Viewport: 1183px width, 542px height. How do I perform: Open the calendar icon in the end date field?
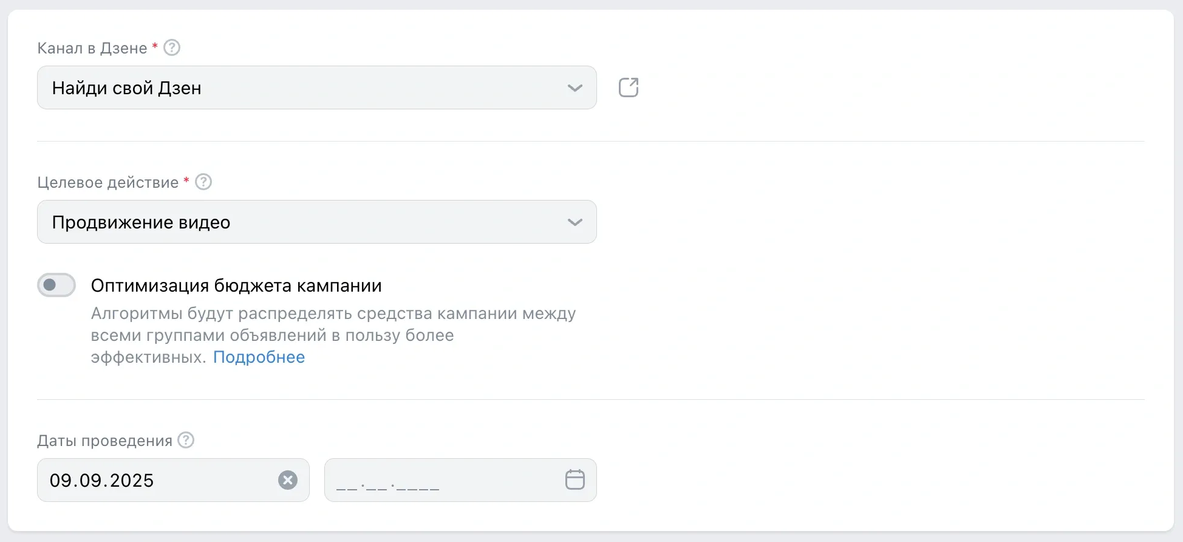(x=574, y=480)
